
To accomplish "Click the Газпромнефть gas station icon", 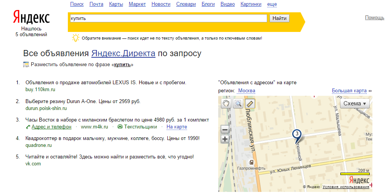I will click(251, 162).
